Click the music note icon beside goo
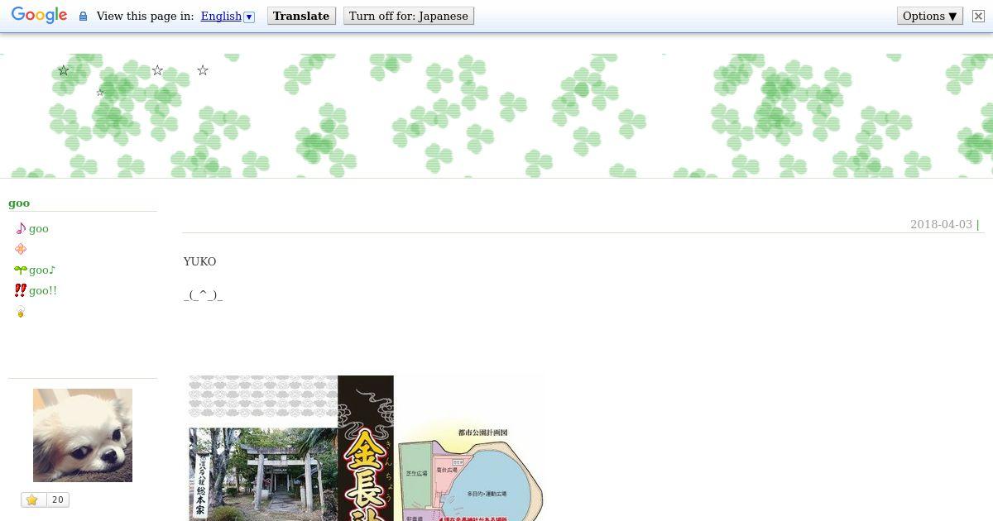 tap(21, 228)
